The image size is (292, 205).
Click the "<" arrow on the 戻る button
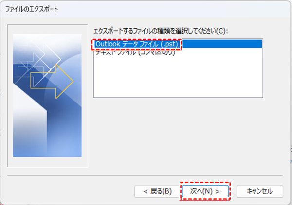[x=146, y=191]
